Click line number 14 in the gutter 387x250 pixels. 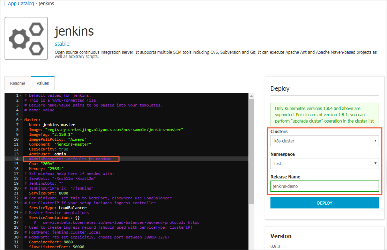pos(15,159)
